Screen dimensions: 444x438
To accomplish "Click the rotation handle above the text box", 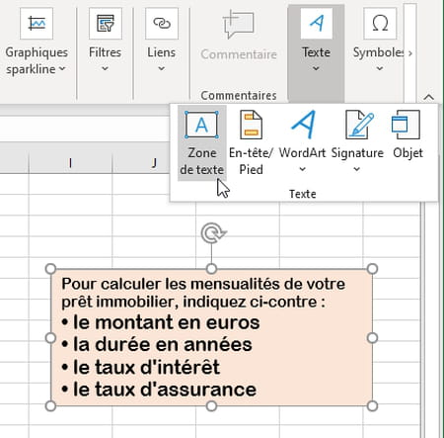I will click(x=213, y=233).
